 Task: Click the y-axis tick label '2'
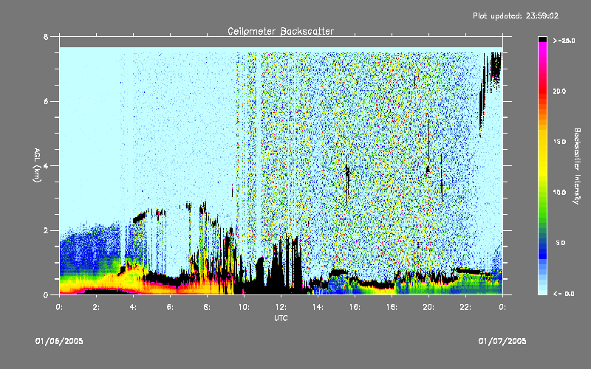46,230
